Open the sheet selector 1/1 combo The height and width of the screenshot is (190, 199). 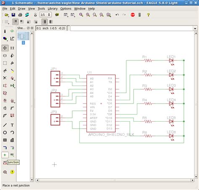(45, 15)
